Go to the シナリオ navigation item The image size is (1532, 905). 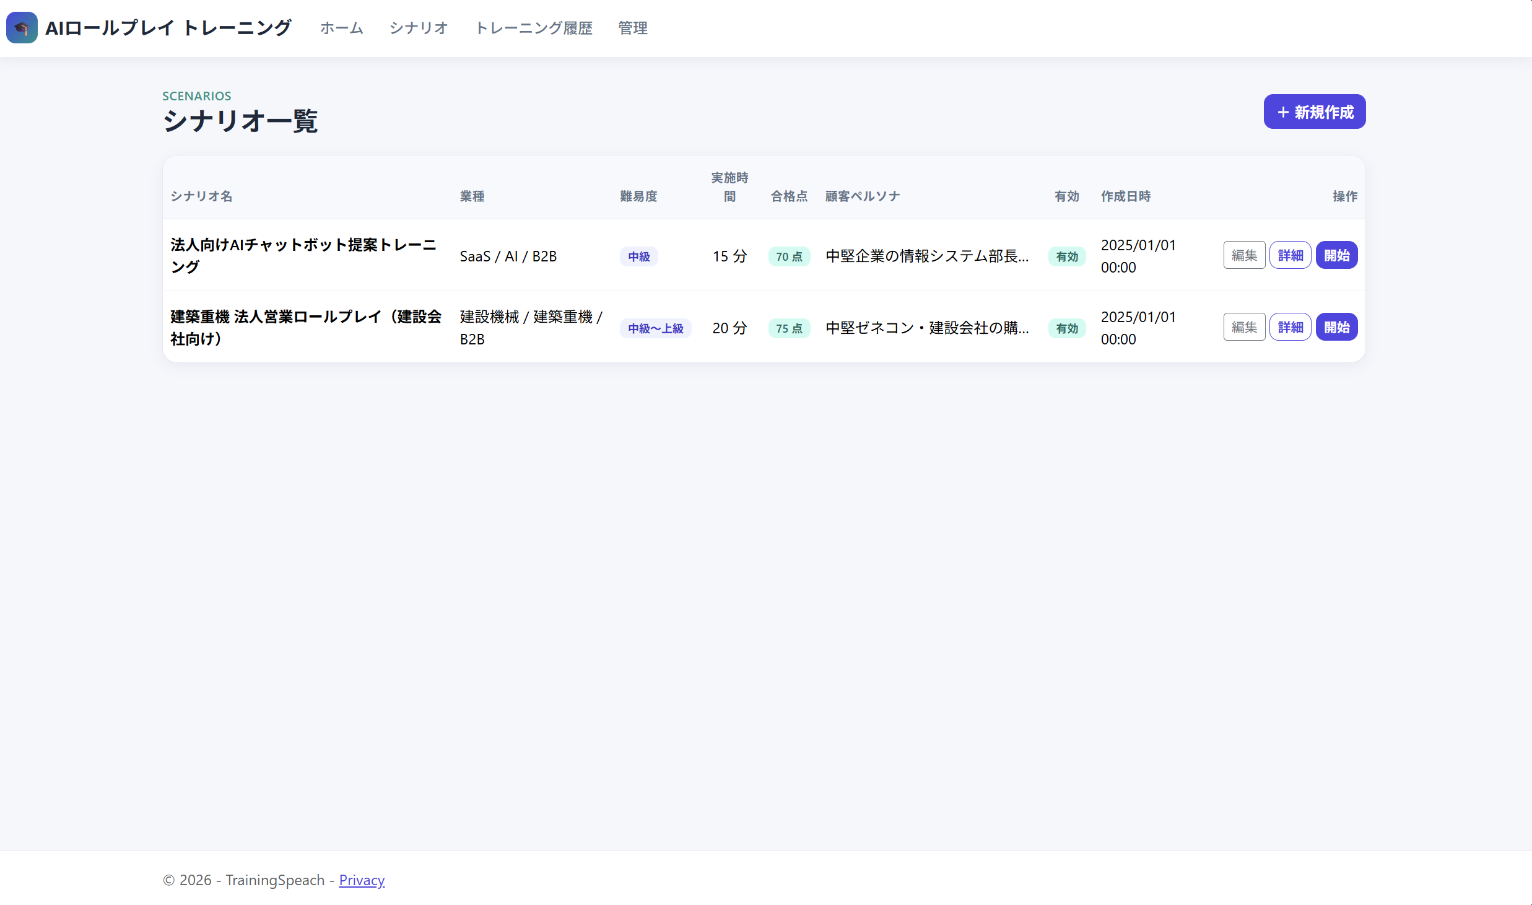coord(419,28)
